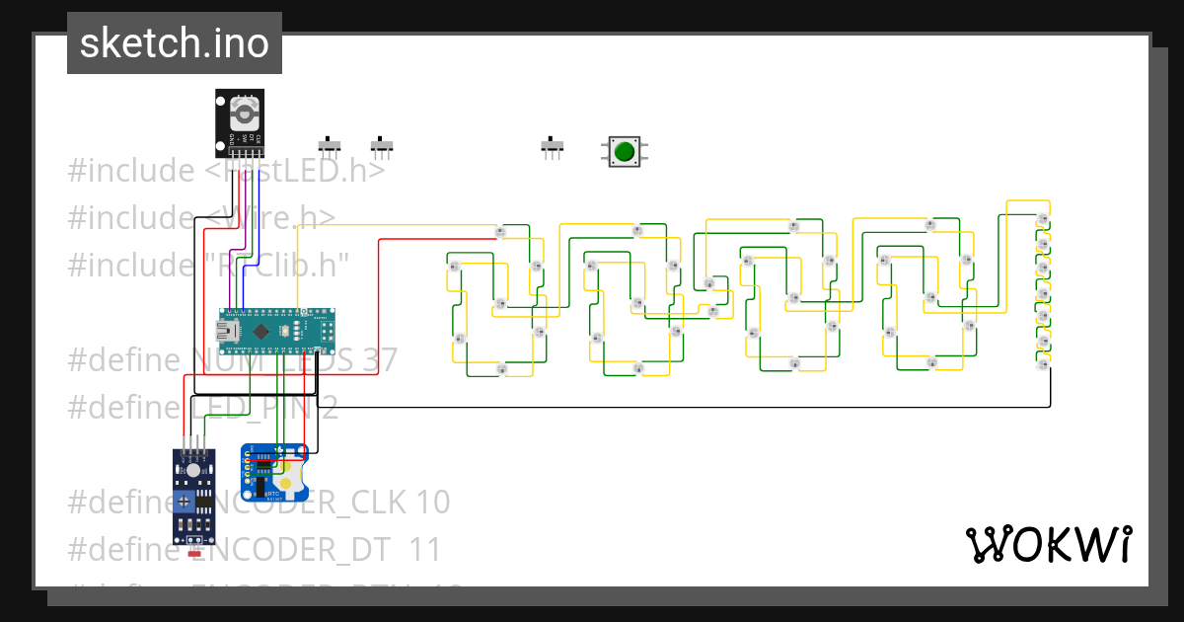Image resolution: width=1184 pixels, height=622 pixels.
Task: Click the red LED below the LDR module
Action: pyautogui.click(x=194, y=553)
